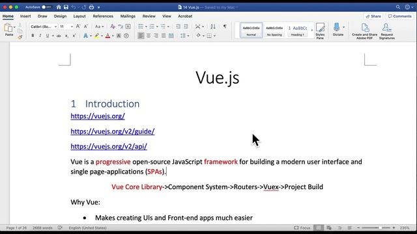This screenshot has width=417, height=234.
Task: Switch to the Draw tab
Action: tap(42, 16)
